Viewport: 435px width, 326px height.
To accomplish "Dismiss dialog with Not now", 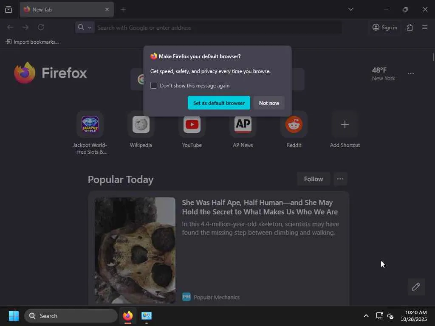I will 269,103.
